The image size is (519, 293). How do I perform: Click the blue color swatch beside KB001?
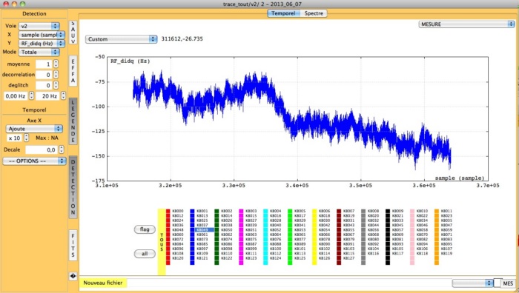192,211
